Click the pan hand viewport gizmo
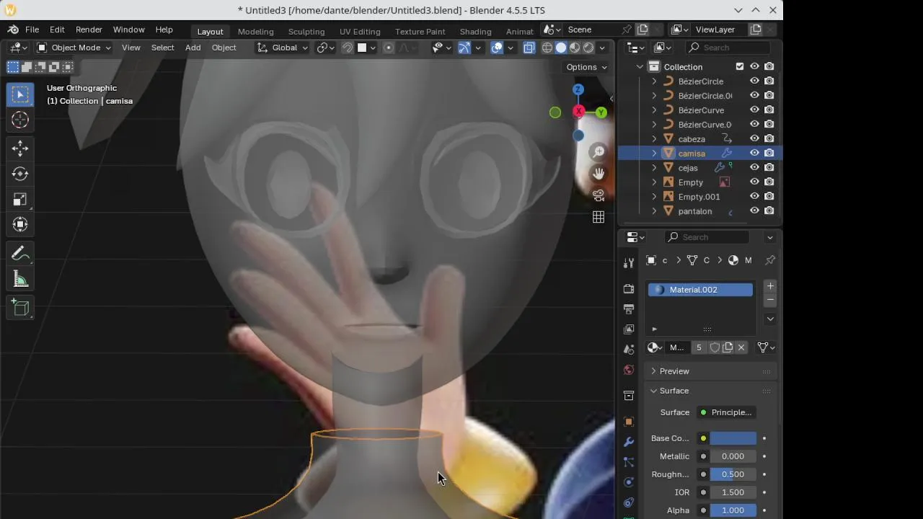Viewport: 923px width, 519px height. (x=599, y=174)
